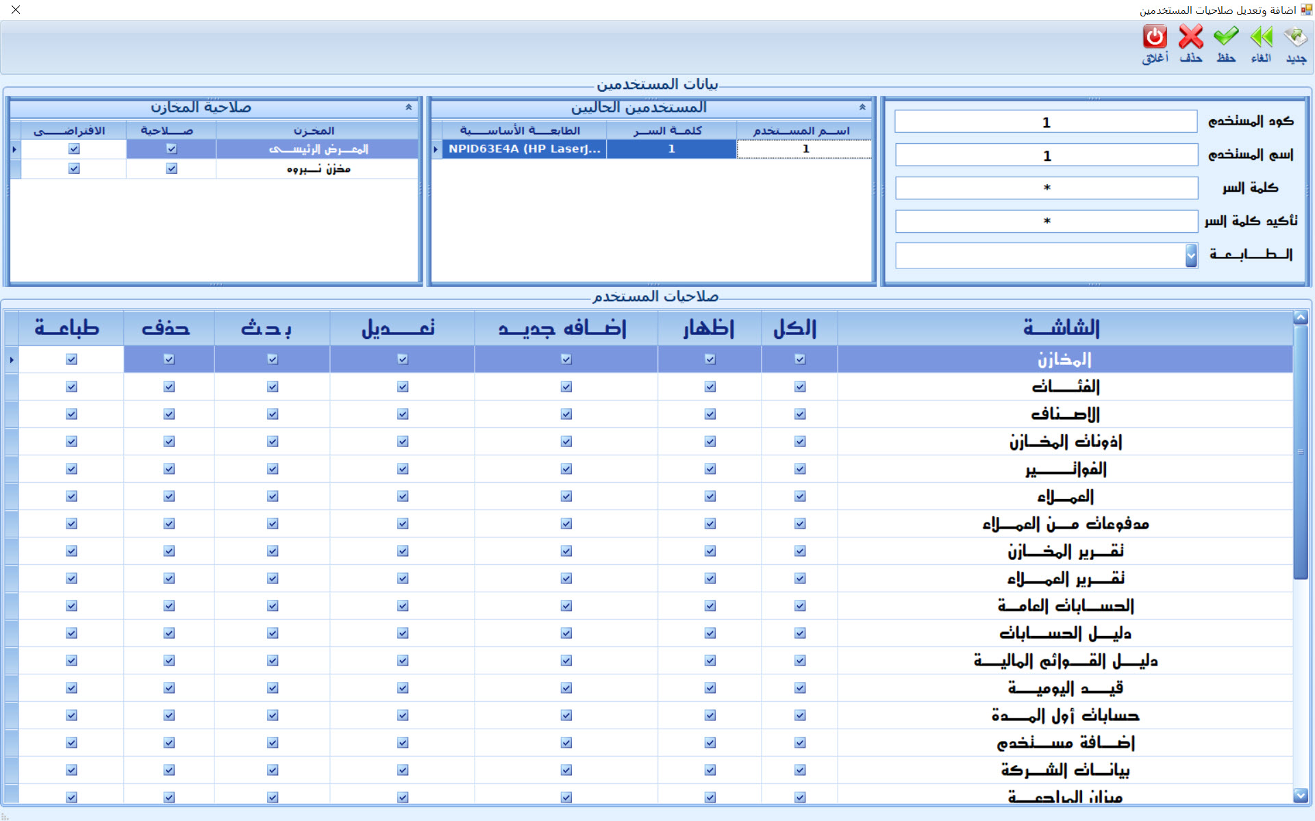Image resolution: width=1315 pixels, height=821 pixels.
Task: Toggle تعديل checkbox for إذونات المخازن row
Action: pos(402,442)
